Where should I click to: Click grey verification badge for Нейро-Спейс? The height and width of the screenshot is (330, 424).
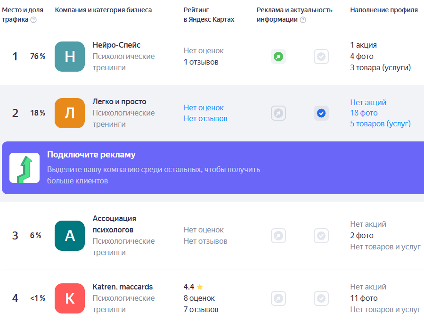tap(321, 57)
